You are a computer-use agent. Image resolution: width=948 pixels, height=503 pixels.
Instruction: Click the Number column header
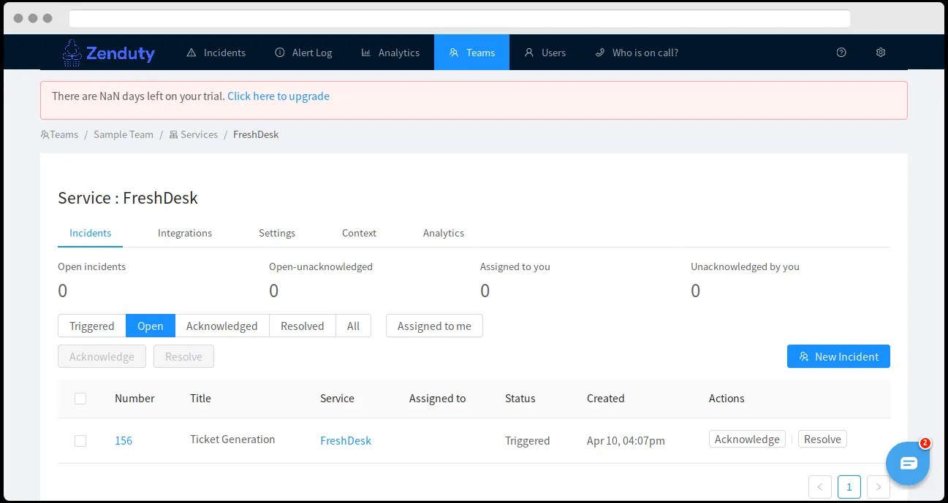click(x=134, y=399)
